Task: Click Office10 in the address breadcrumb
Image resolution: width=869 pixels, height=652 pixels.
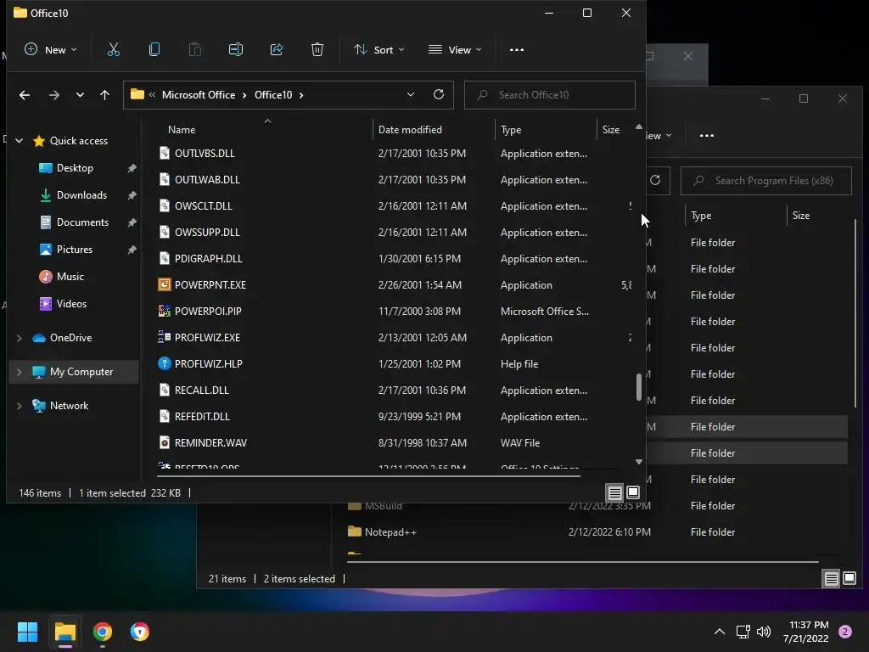Action: 273,95
